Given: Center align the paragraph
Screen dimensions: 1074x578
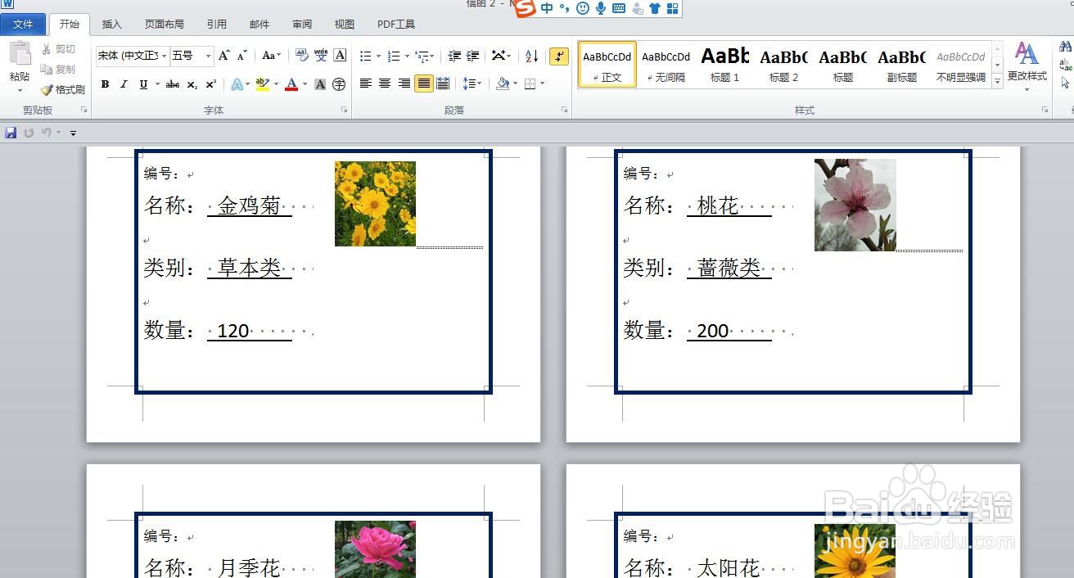Looking at the screenshot, I should (385, 84).
